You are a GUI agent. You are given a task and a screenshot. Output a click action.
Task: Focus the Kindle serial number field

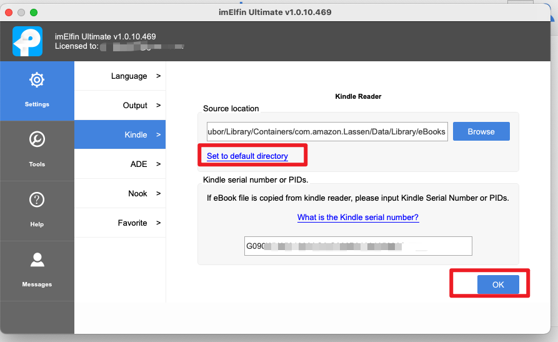[358, 246]
